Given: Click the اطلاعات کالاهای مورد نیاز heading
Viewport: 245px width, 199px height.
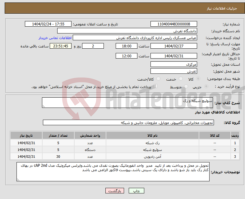Looking at the screenshot, I should [x=217, y=112].
